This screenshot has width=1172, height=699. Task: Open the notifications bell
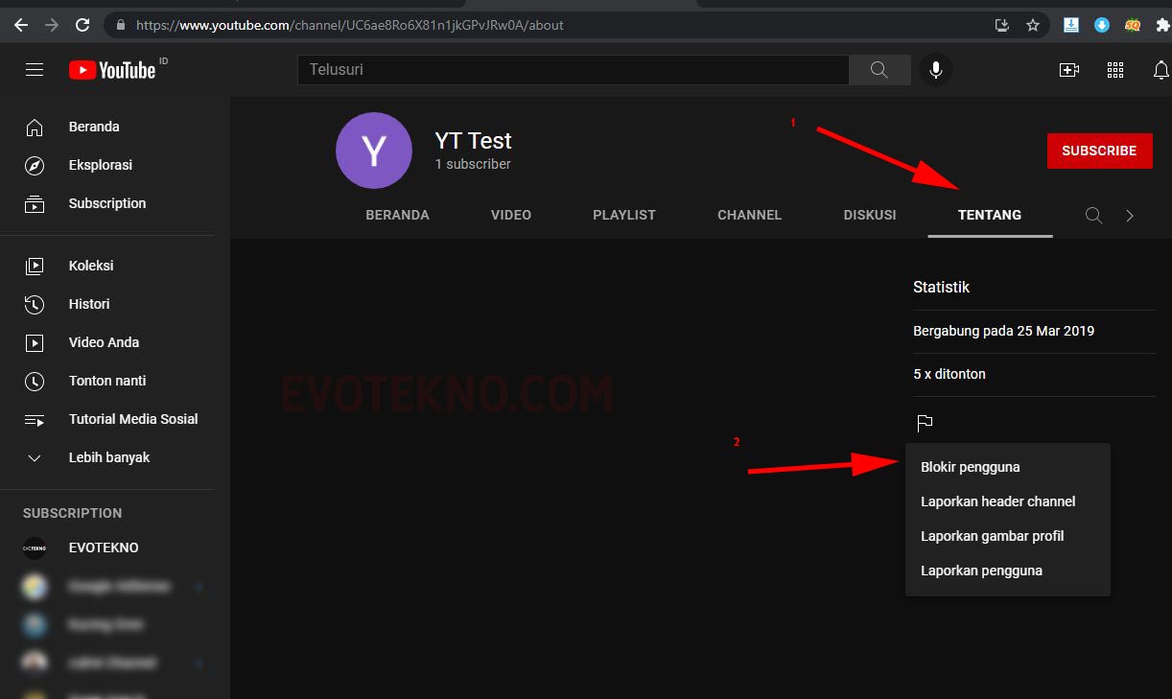coord(1160,70)
